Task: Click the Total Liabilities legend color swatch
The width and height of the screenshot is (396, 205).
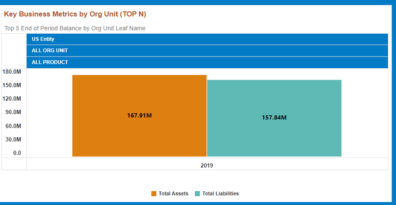Action: (198, 194)
